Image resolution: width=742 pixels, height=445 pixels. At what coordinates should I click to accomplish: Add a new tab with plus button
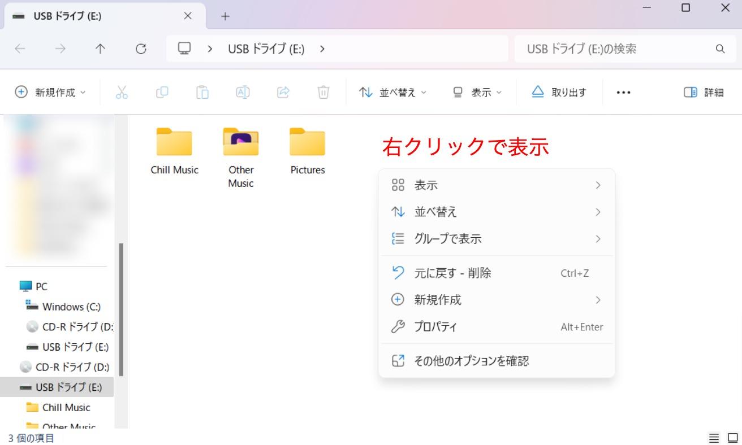(x=225, y=16)
